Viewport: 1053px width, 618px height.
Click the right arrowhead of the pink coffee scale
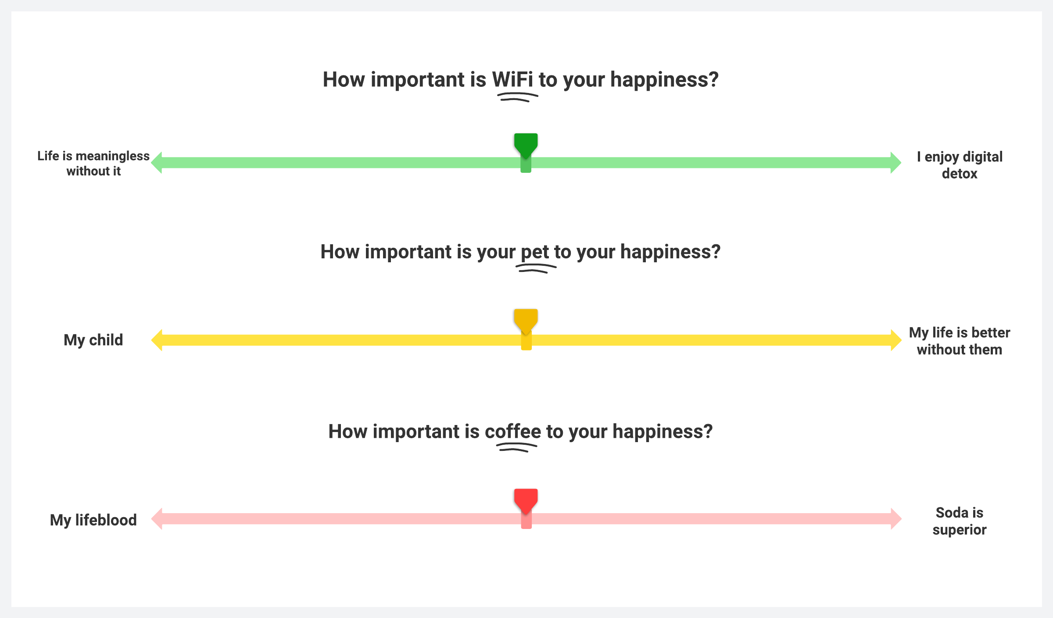[x=895, y=519]
